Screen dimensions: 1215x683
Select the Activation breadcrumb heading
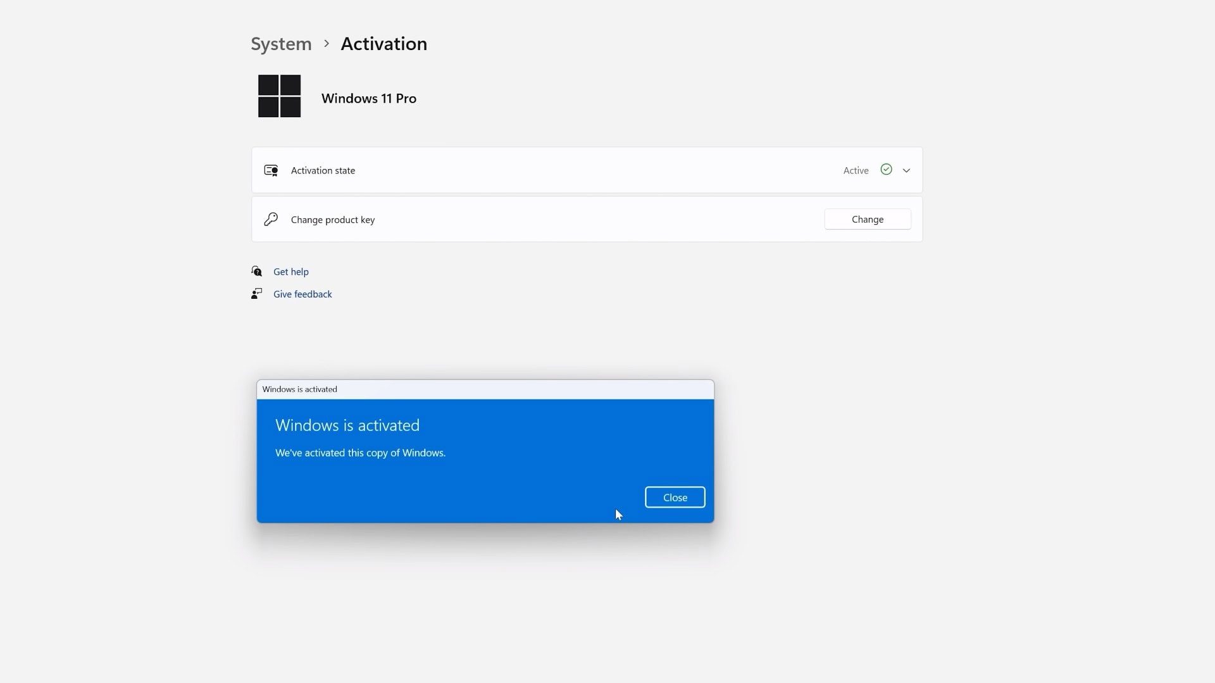click(383, 44)
